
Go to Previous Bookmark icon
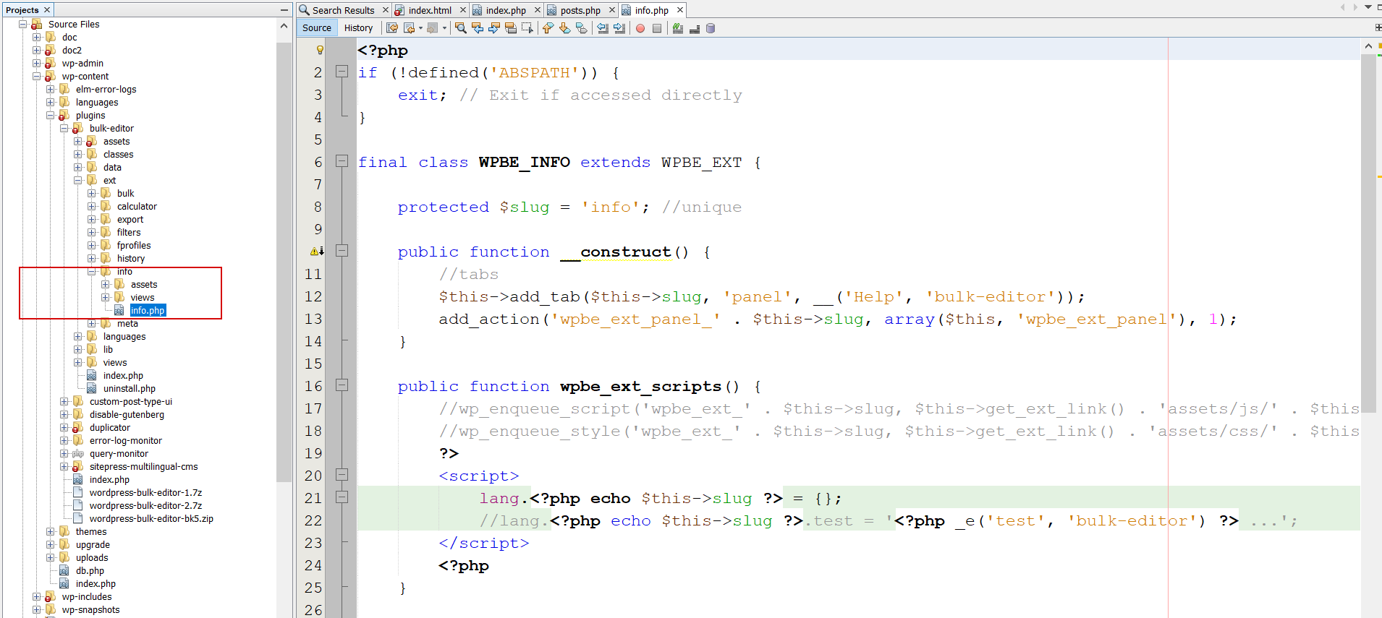click(548, 28)
